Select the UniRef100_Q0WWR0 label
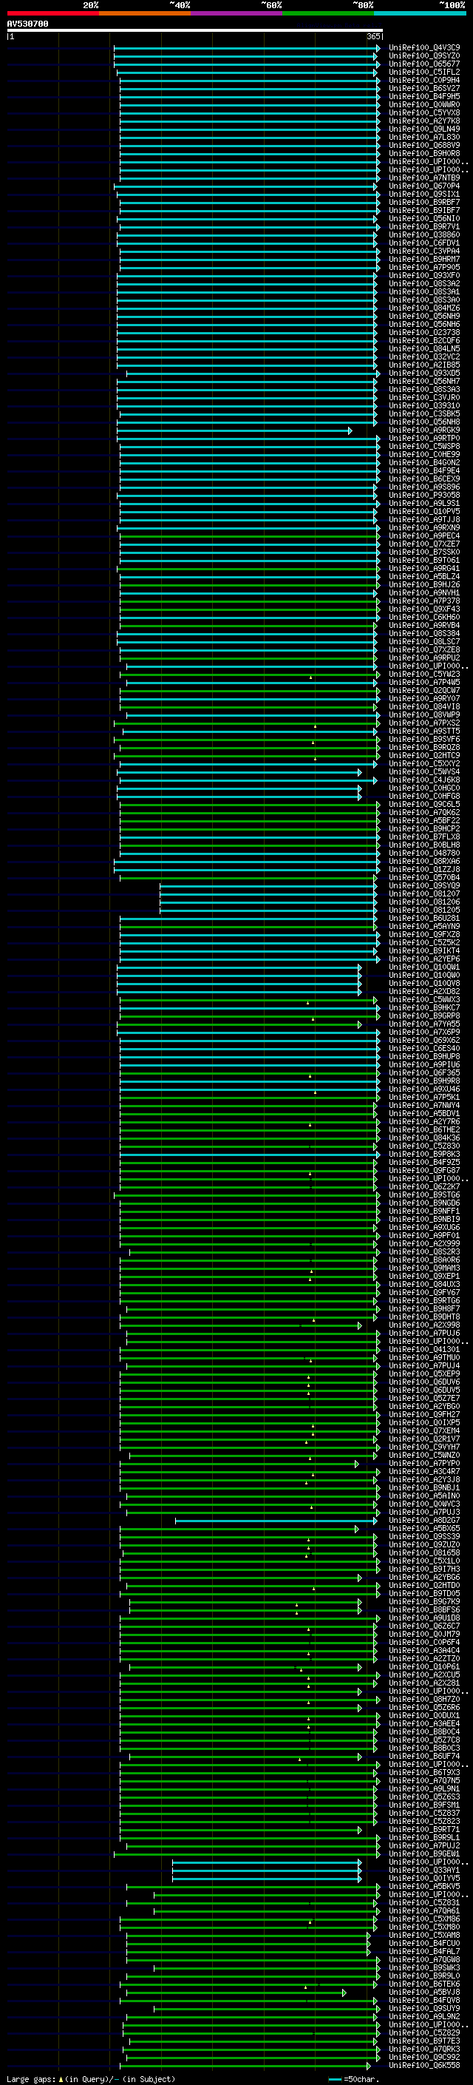This screenshot has height=2085, width=473. tap(423, 104)
